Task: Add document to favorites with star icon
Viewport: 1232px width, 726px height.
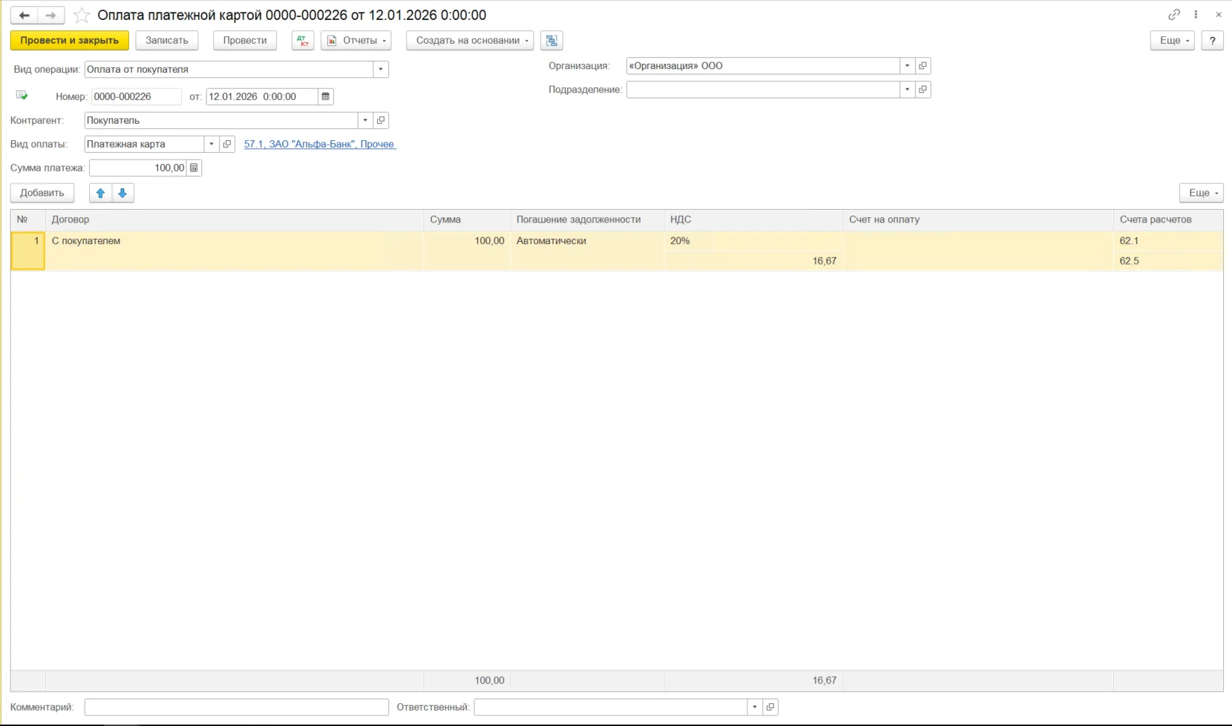Action: [82, 15]
